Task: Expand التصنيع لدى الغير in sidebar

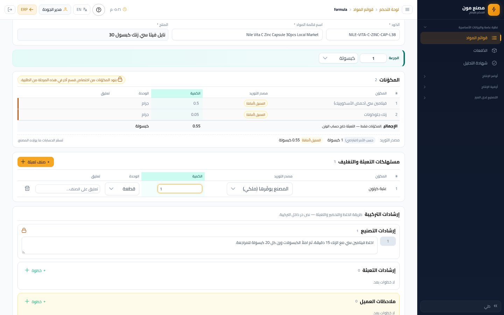Action: tap(461, 97)
